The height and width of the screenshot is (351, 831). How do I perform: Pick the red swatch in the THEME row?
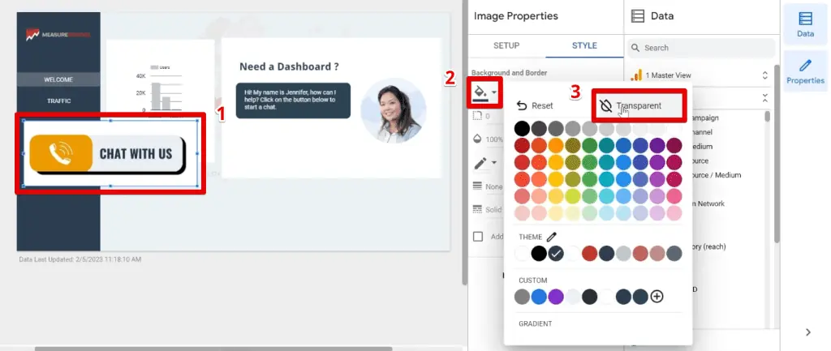tap(589, 254)
